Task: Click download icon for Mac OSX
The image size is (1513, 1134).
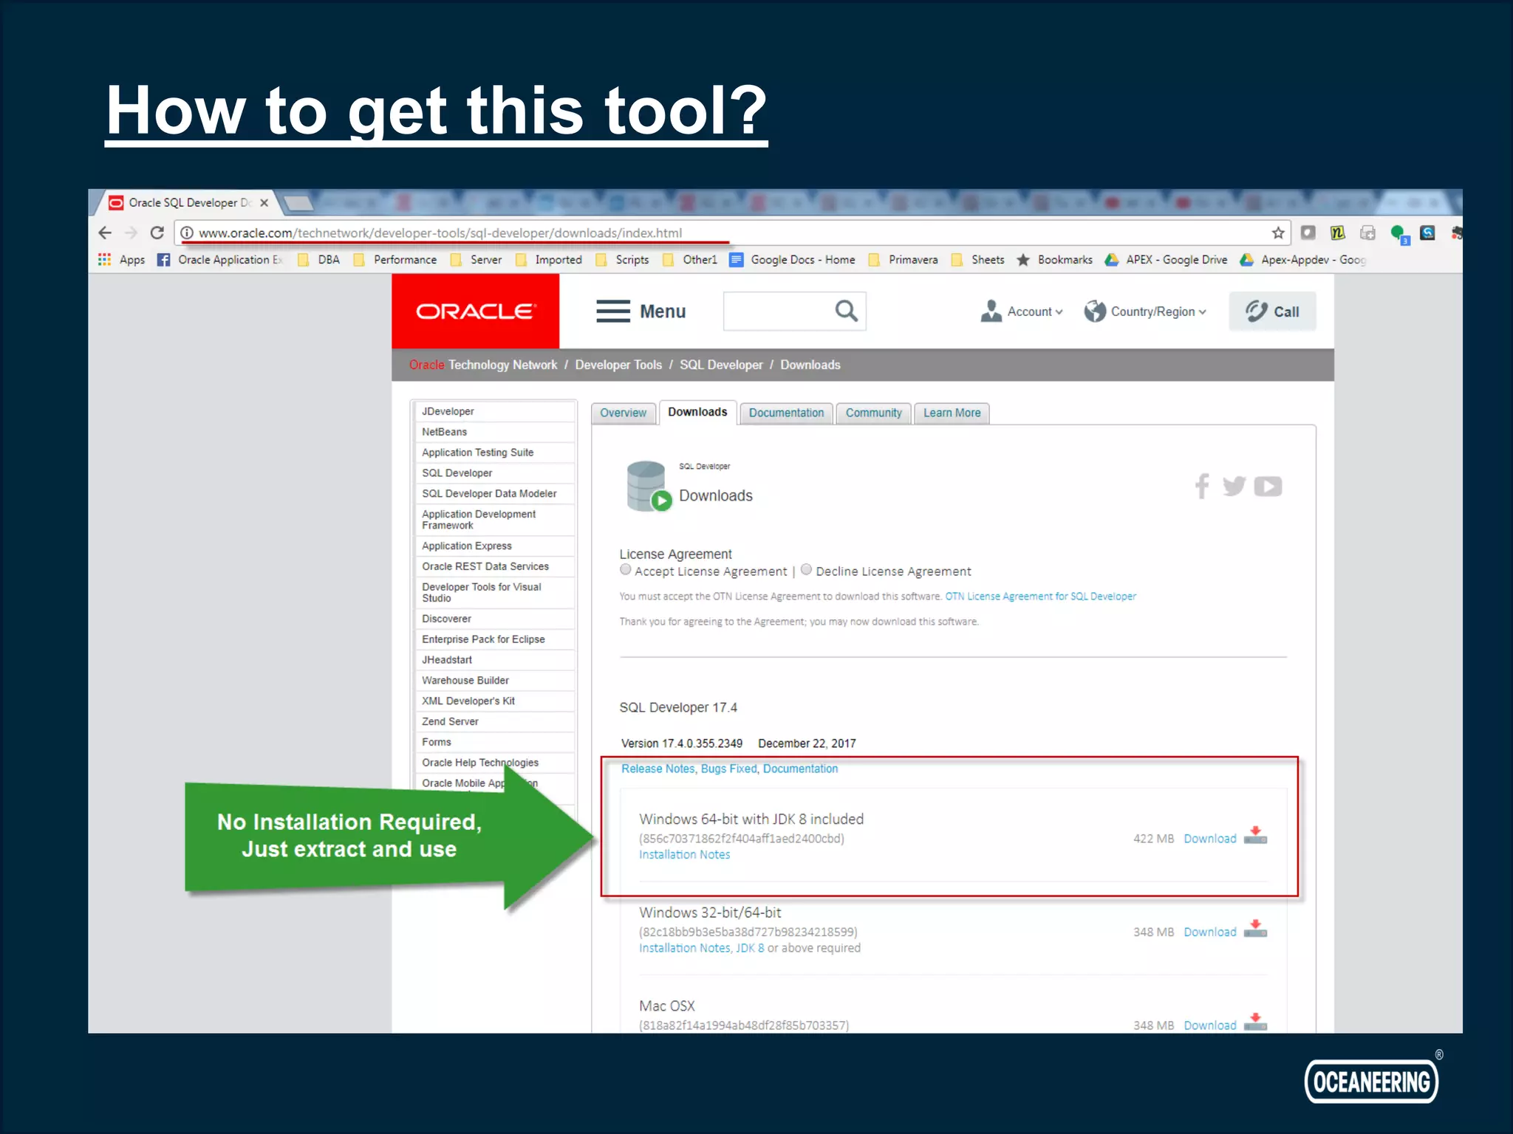Action: click(x=1255, y=1023)
